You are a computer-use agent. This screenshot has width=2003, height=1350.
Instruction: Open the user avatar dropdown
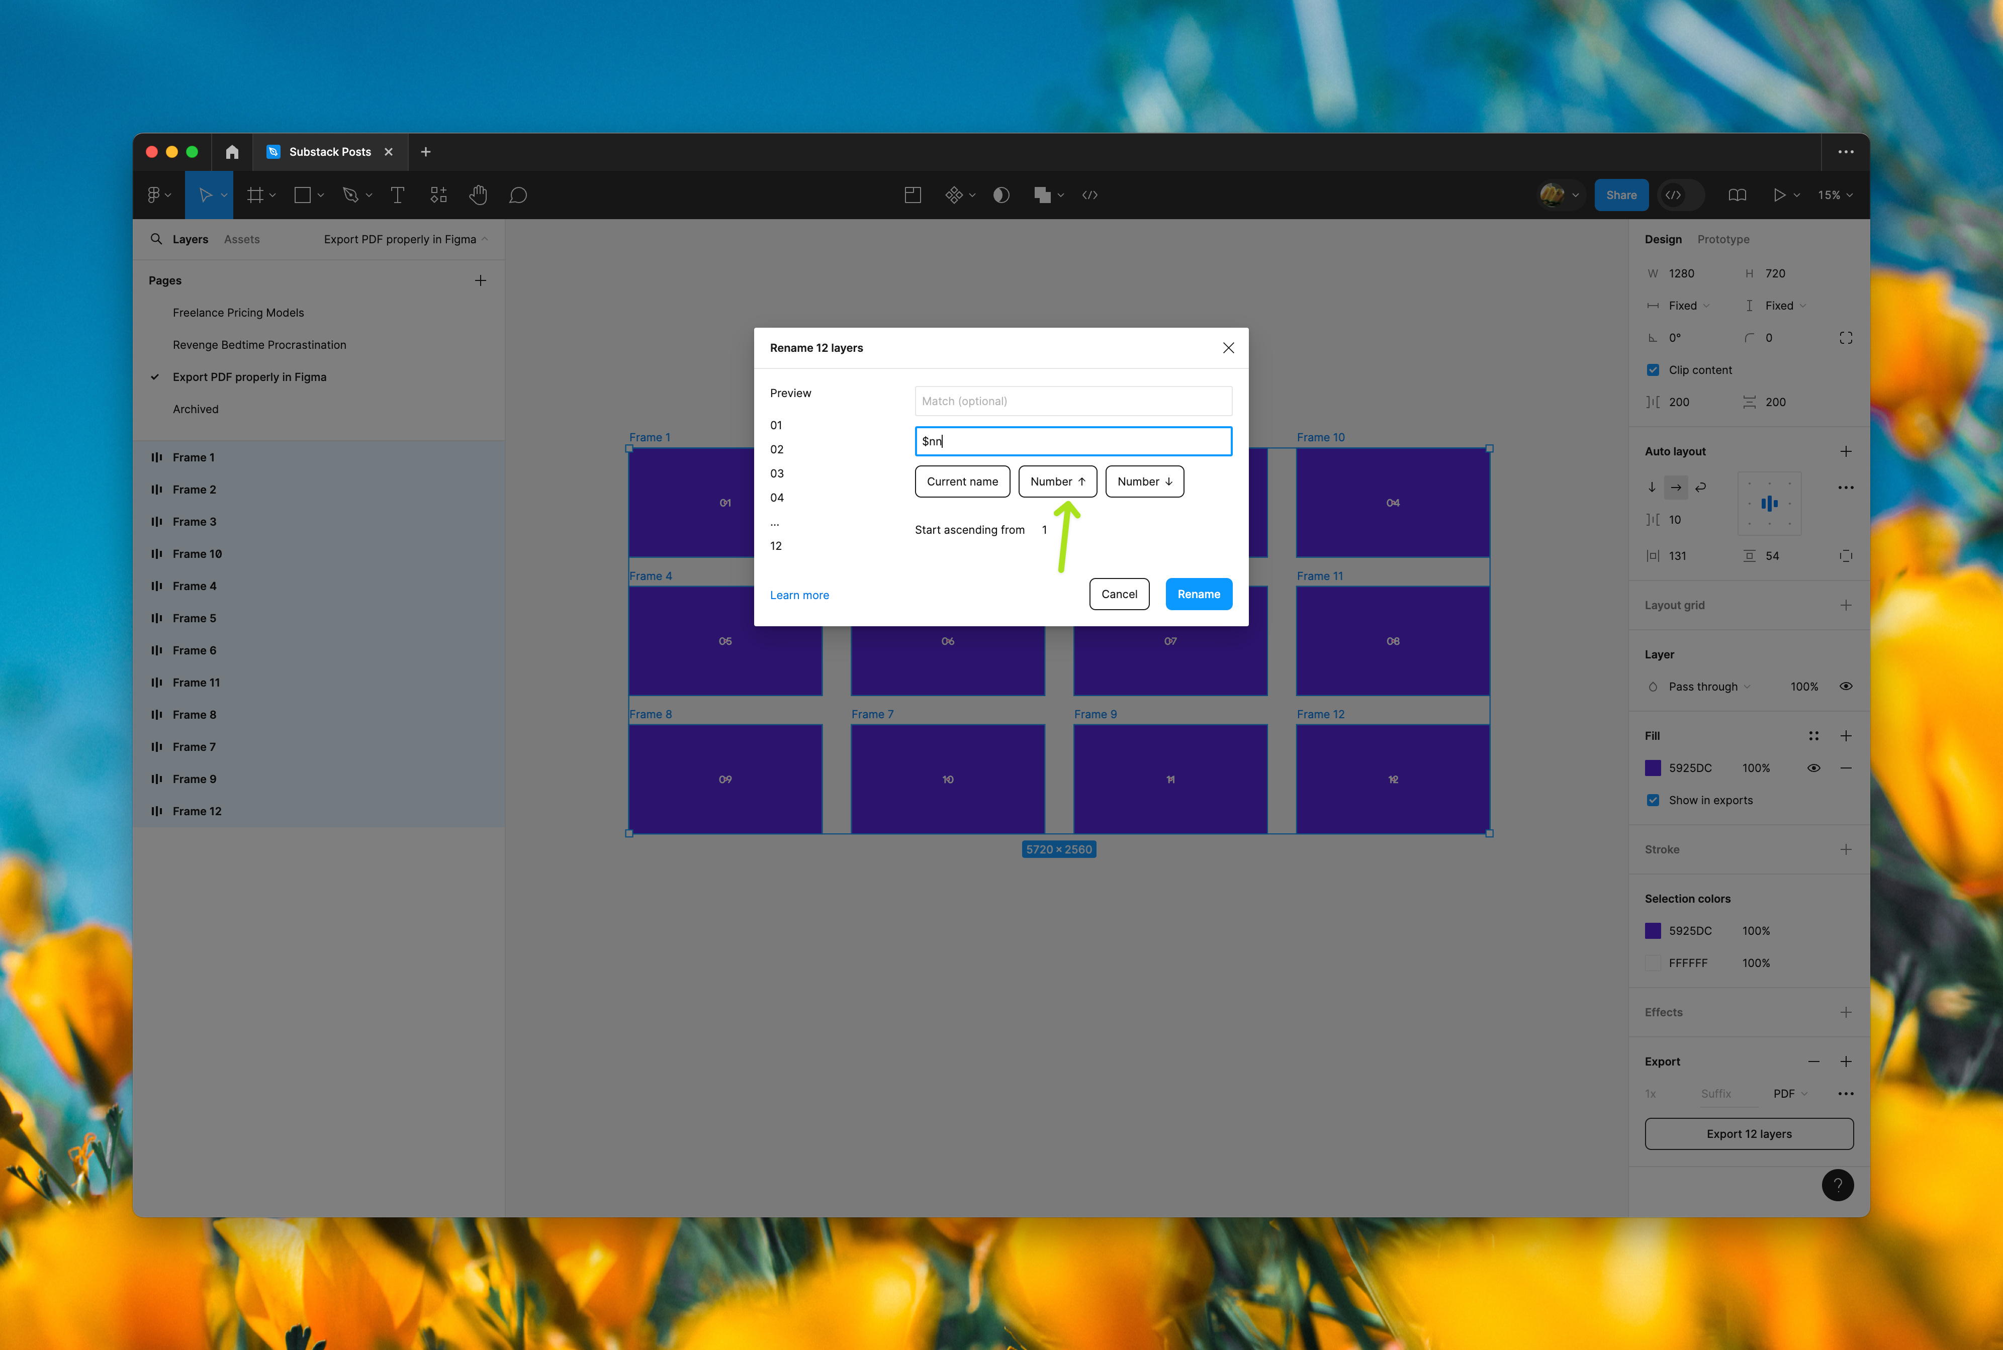1560,196
